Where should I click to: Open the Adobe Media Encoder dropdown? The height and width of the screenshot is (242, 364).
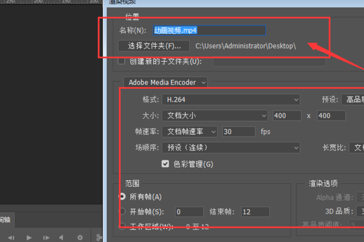[x=165, y=82]
